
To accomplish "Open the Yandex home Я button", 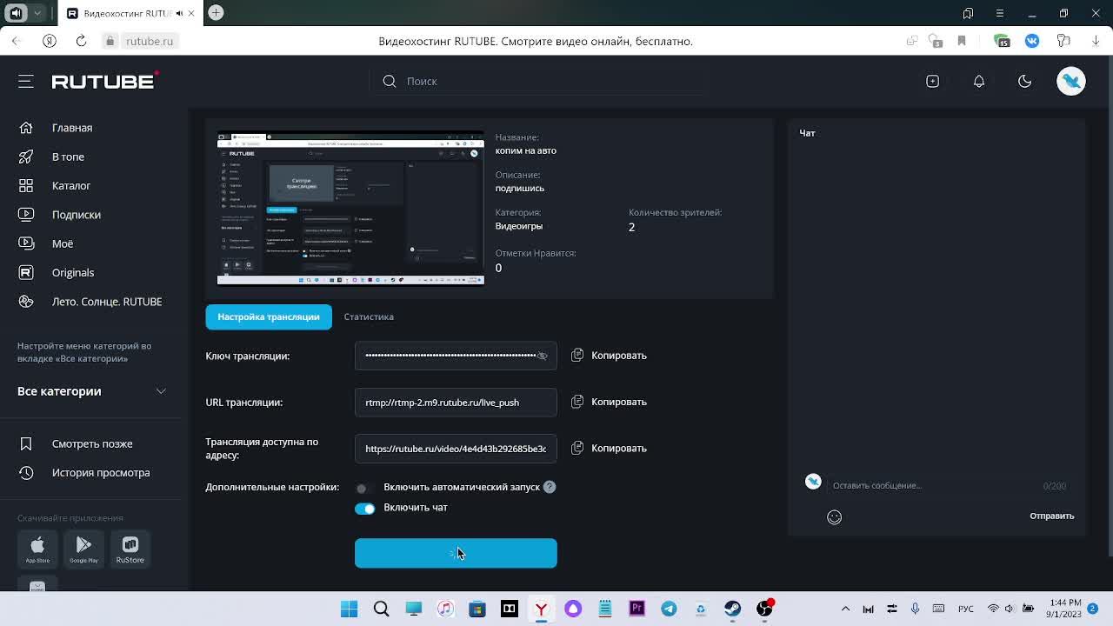I will point(50,41).
